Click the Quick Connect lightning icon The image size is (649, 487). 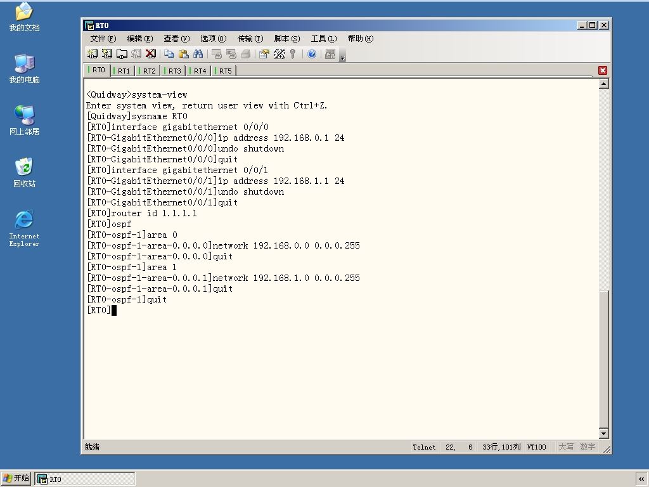coord(106,54)
